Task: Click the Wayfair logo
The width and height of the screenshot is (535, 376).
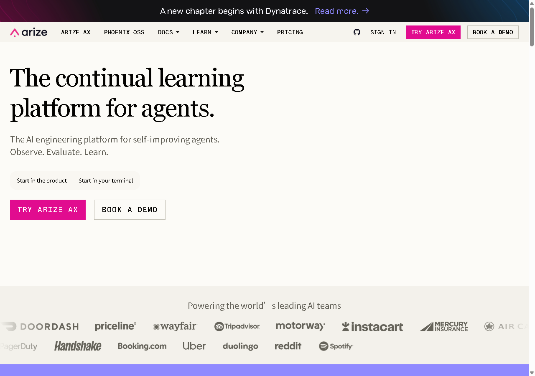Action: pos(175,326)
